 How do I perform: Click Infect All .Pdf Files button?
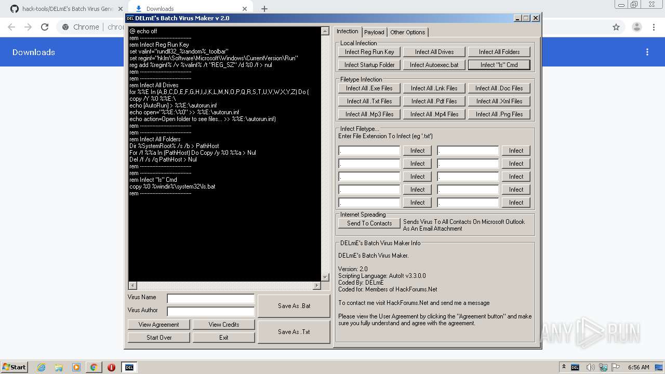[434, 101]
